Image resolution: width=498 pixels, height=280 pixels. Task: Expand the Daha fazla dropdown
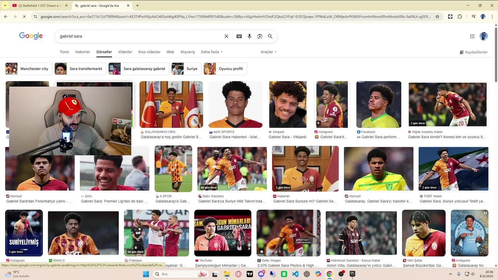click(212, 52)
